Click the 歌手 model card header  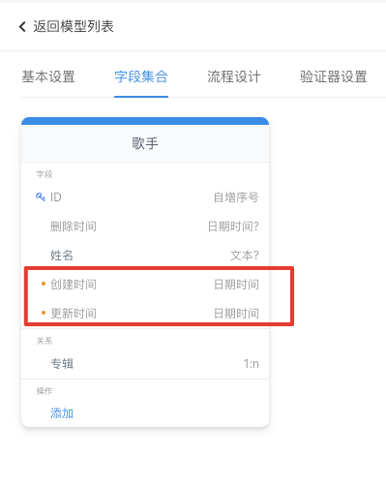[145, 143]
